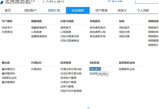The image size is (159, 109).
Task: Switch to 我的账户 tab
Action: pyautogui.click(x=30, y=11)
